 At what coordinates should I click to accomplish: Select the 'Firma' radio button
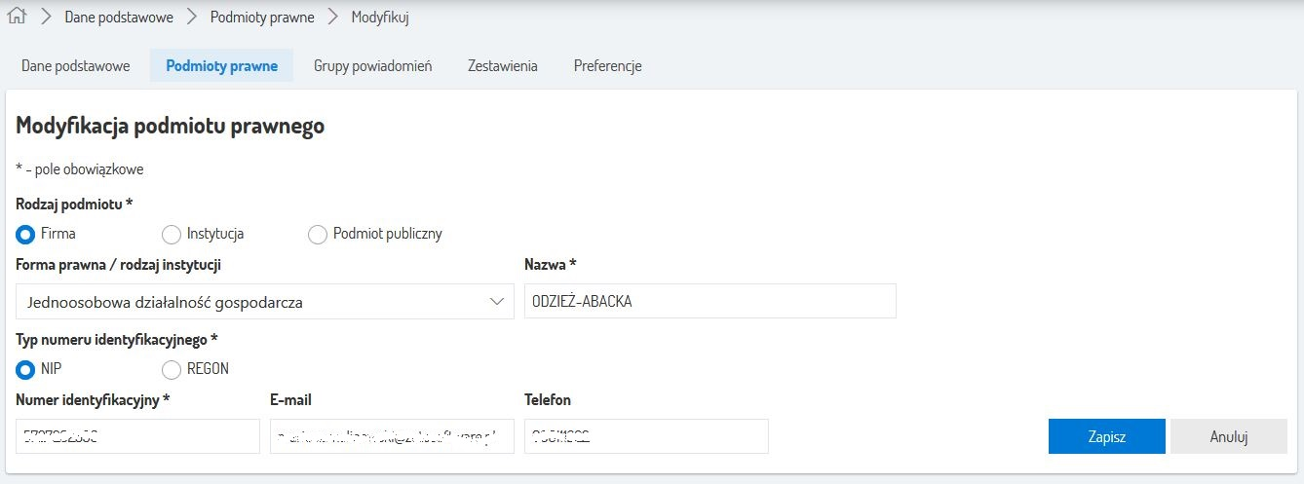26,235
